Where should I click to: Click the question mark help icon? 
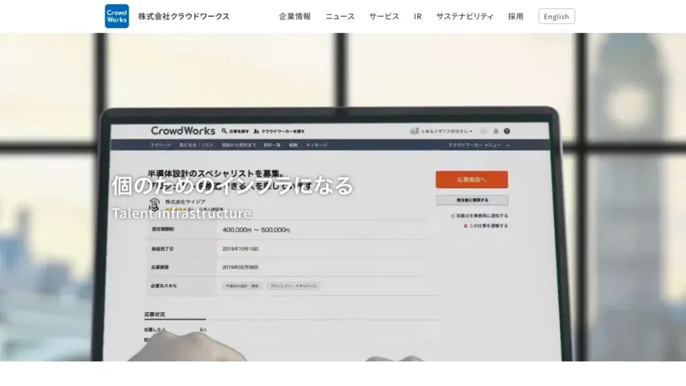[507, 131]
